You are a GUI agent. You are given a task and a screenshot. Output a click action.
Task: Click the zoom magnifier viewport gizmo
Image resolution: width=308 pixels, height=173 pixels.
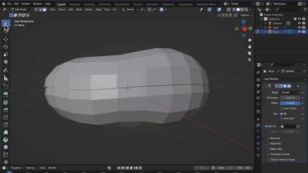250,40
